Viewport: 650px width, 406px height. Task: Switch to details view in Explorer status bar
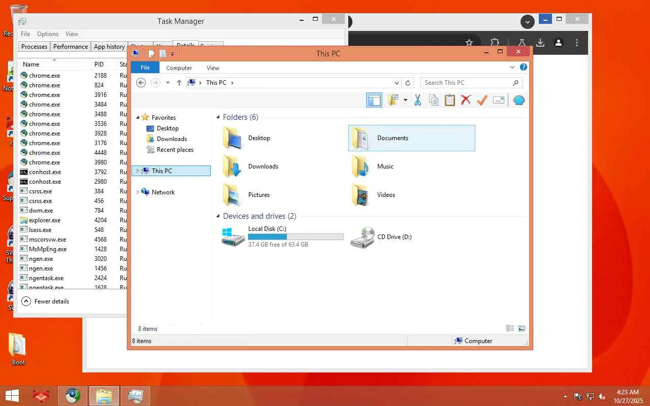(x=510, y=328)
